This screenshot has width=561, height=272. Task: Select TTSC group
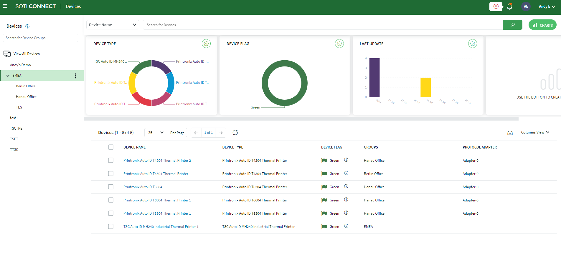point(14,150)
